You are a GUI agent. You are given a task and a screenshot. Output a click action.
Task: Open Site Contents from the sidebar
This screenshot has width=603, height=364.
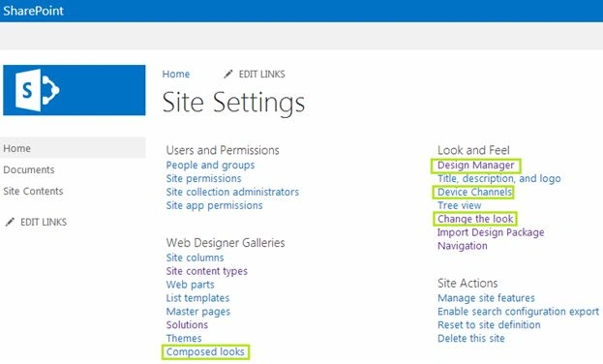(33, 192)
